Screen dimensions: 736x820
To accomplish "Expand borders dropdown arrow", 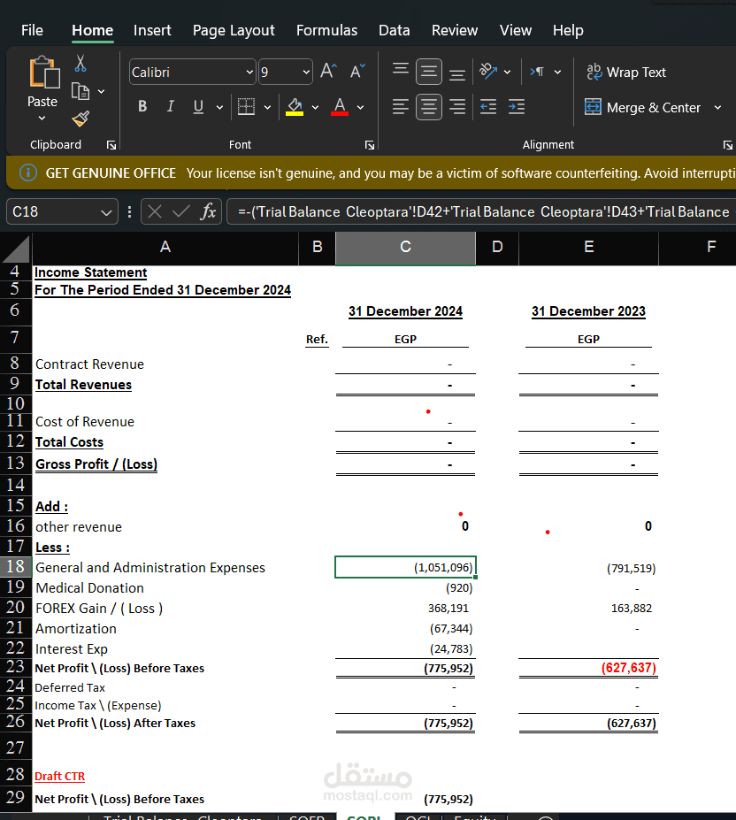I will [x=267, y=107].
